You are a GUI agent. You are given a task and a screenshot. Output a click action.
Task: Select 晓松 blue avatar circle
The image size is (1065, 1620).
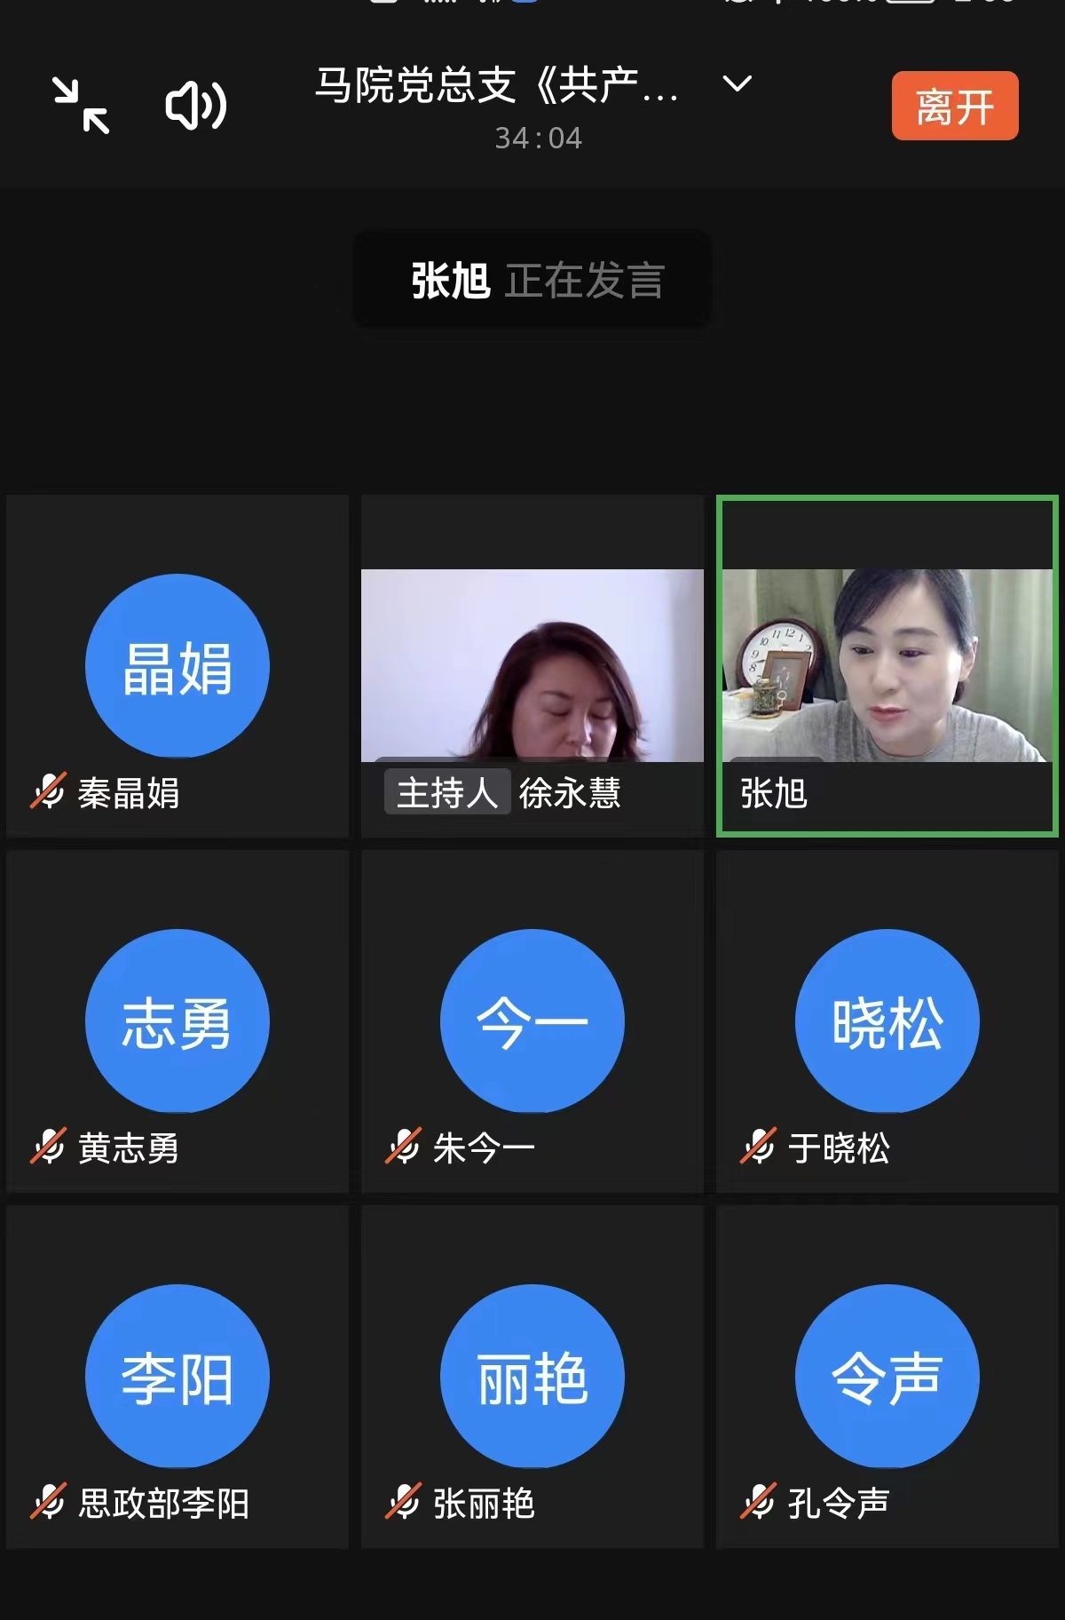[x=887, y=1021]
